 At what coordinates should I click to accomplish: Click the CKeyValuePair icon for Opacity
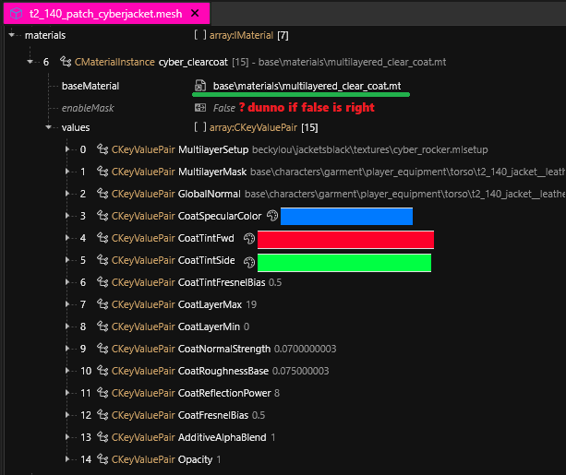[102, 459]
